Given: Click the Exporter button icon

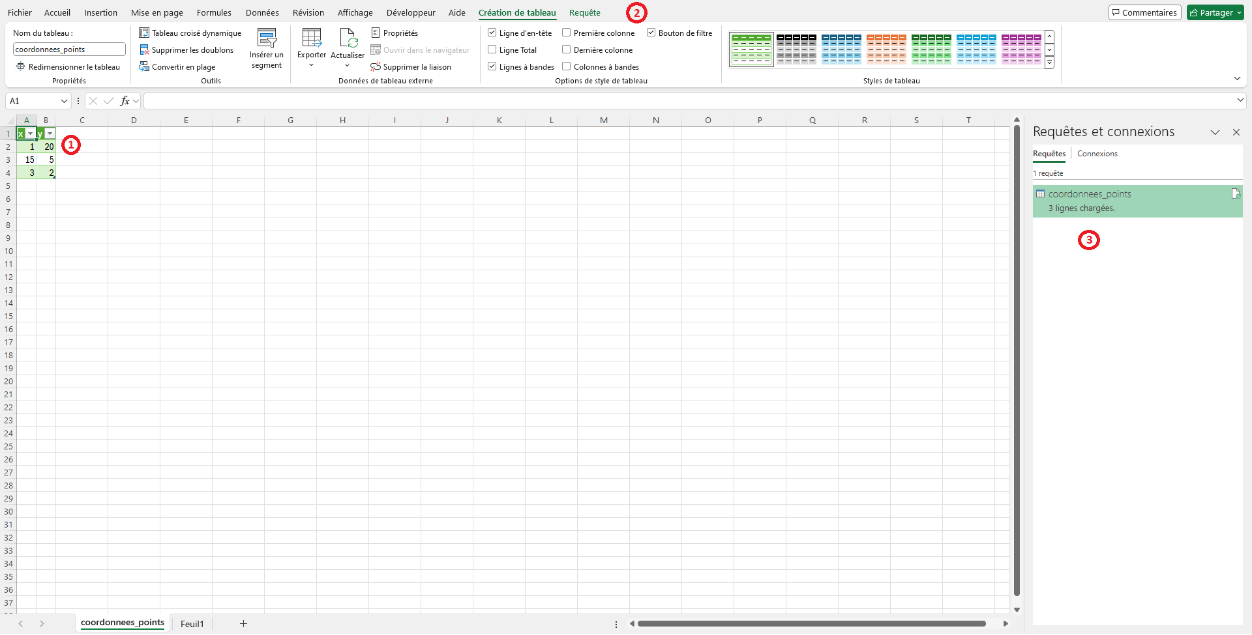Looking at the screenshot, I should (312, 38).
